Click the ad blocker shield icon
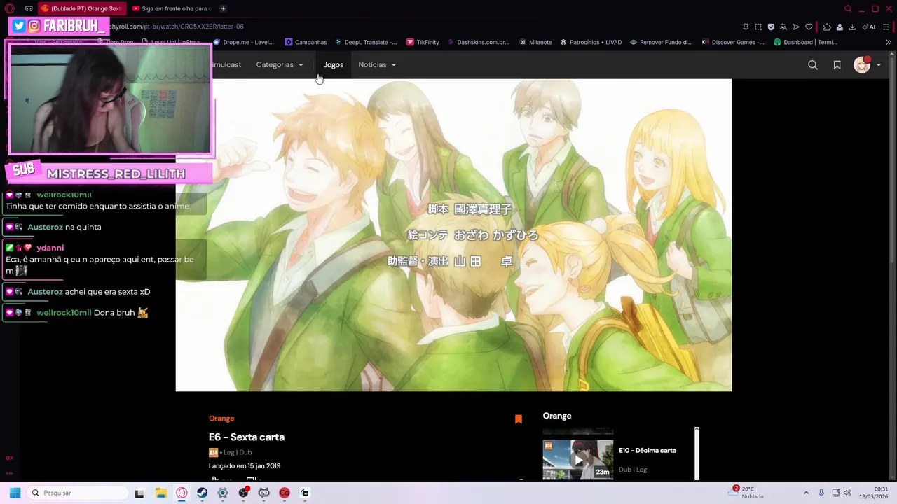This screenshot has height=504, width=897. click(771, 27)
